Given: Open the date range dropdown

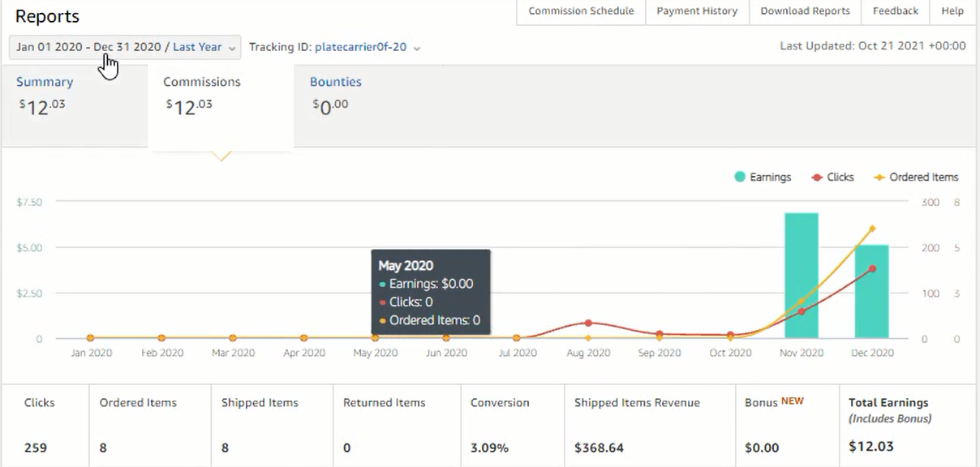Looking at the screenshot, I should [125, 47].
